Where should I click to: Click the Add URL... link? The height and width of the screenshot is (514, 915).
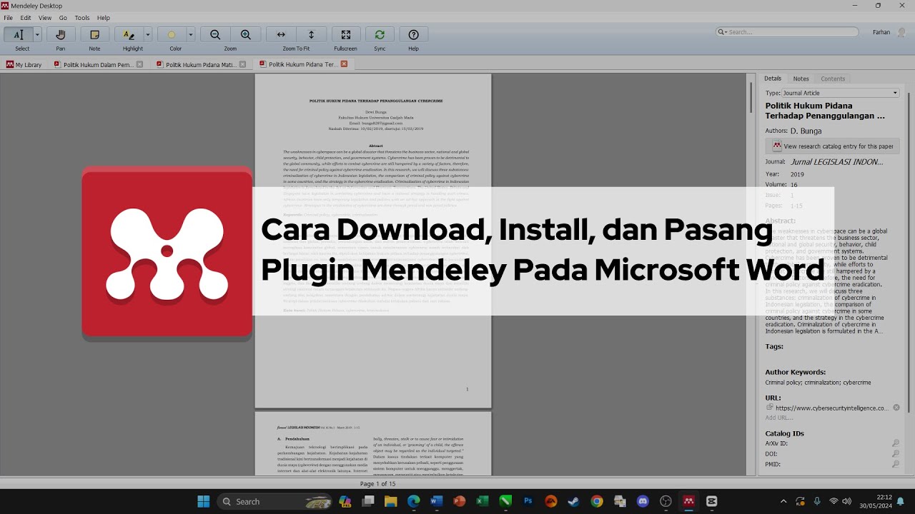[x=779, y=418]
